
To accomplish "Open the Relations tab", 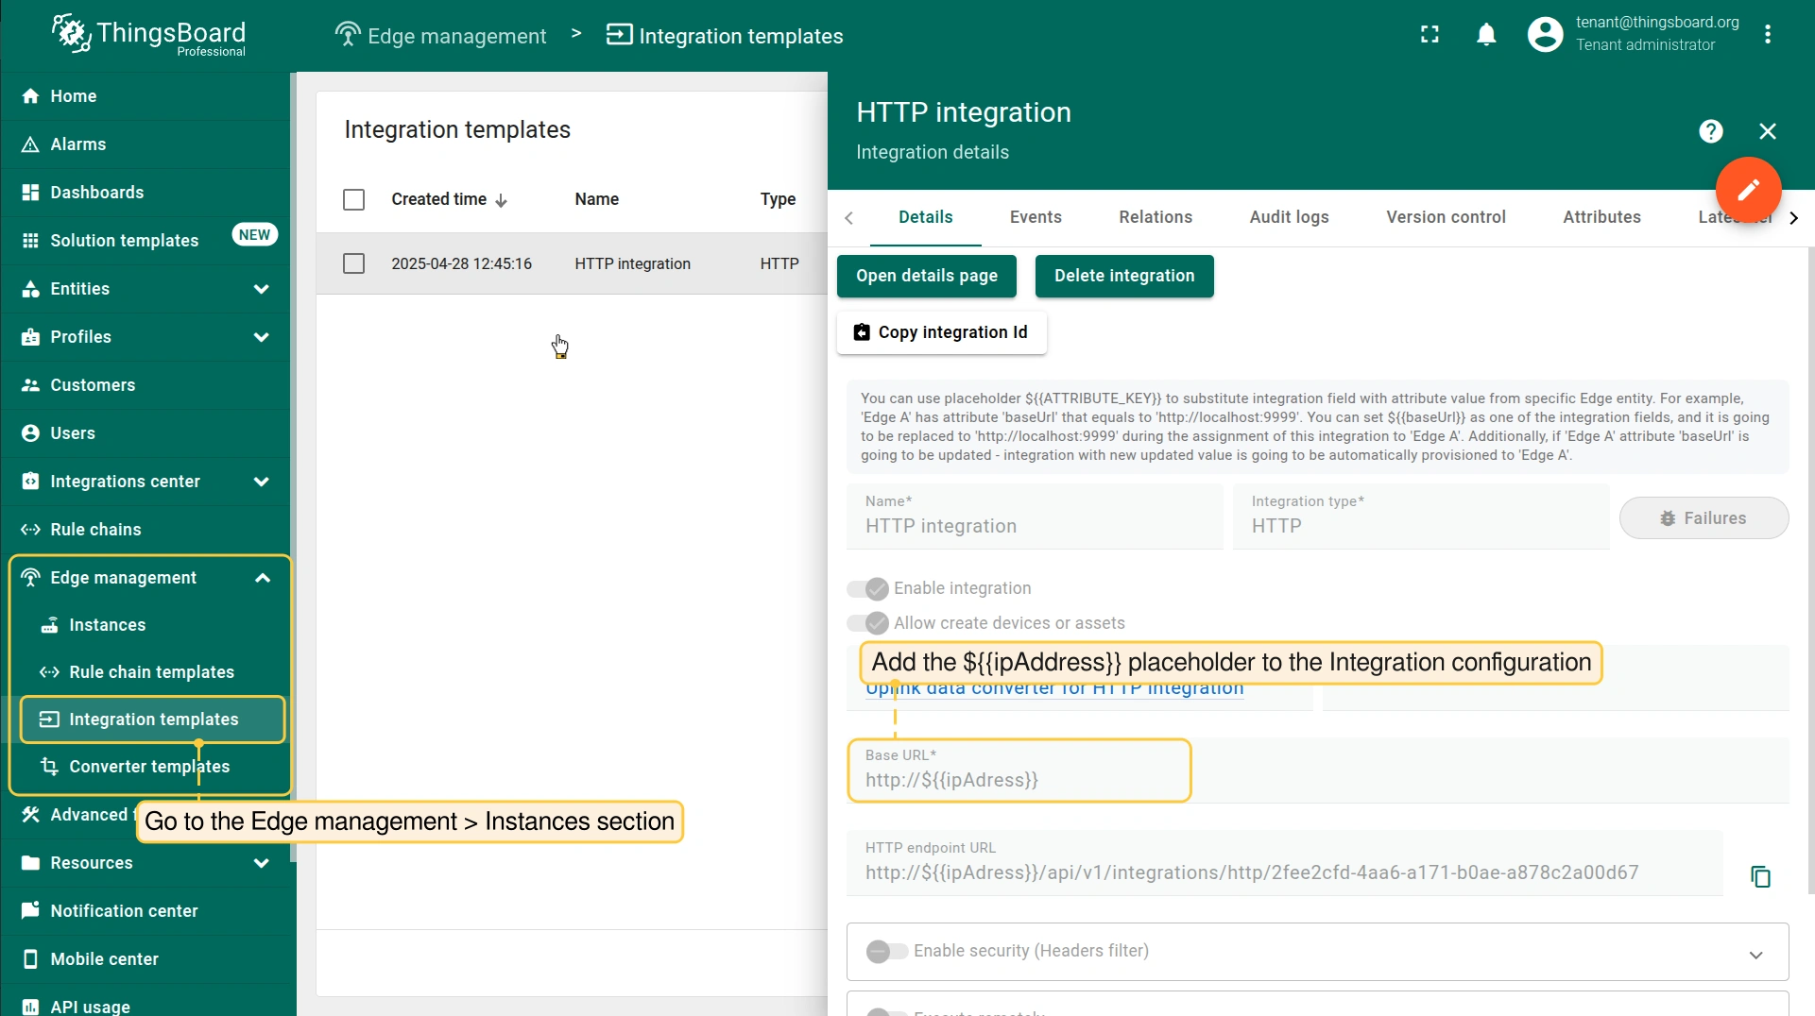I will point(1155,217).
